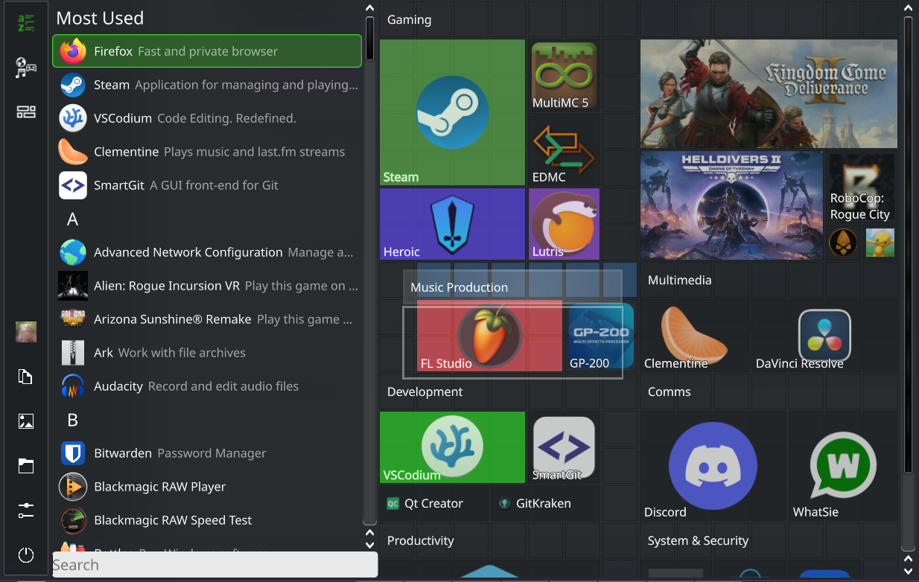Open the SmartGit tile under Development
Image resolution: width=919 pixels, height=582 pixels.
click(564, 447)
